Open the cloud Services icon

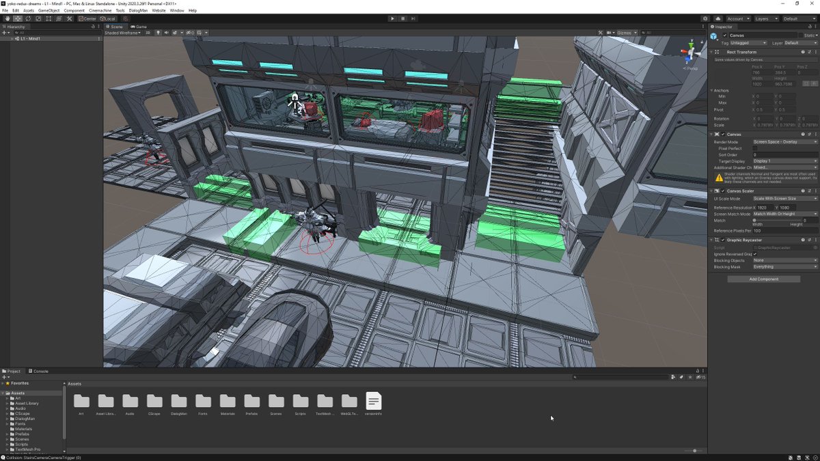pos(718,18)
